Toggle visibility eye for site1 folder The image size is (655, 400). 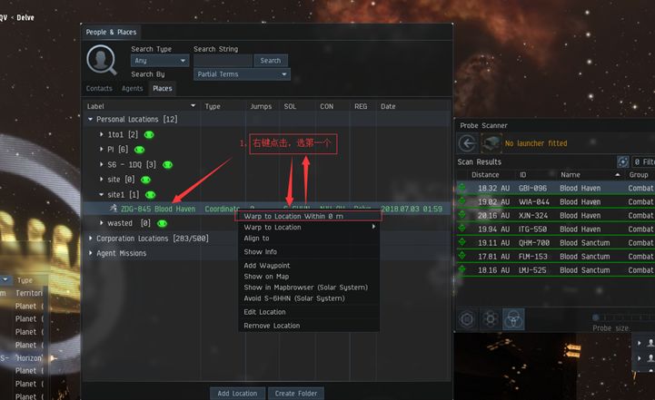(150, 195)
